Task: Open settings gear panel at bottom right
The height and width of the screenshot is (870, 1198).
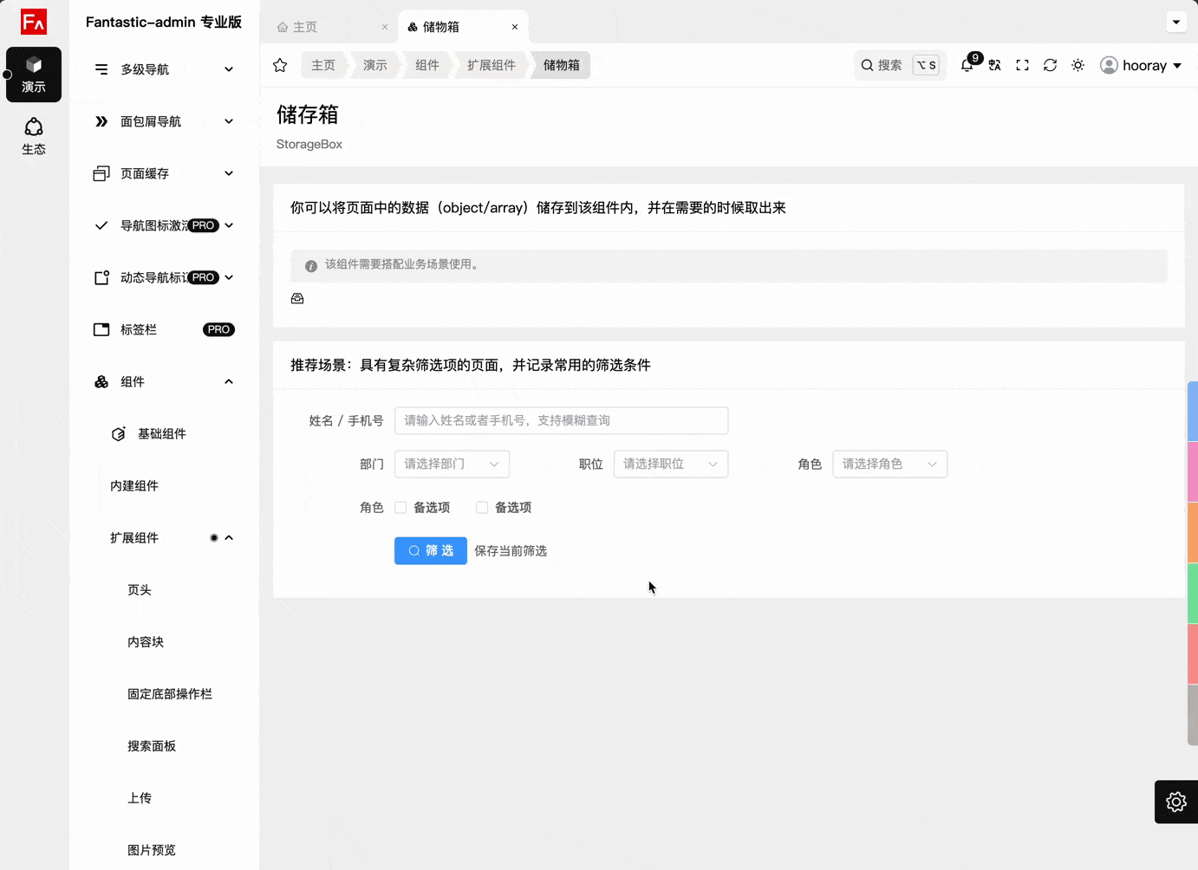Action: coord(1176,802)
